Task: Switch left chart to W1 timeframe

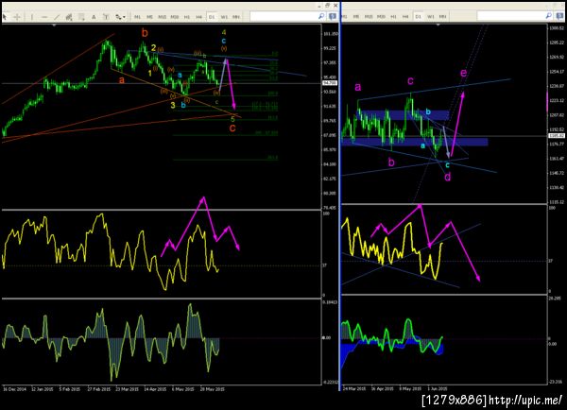Action: [224, 17]
